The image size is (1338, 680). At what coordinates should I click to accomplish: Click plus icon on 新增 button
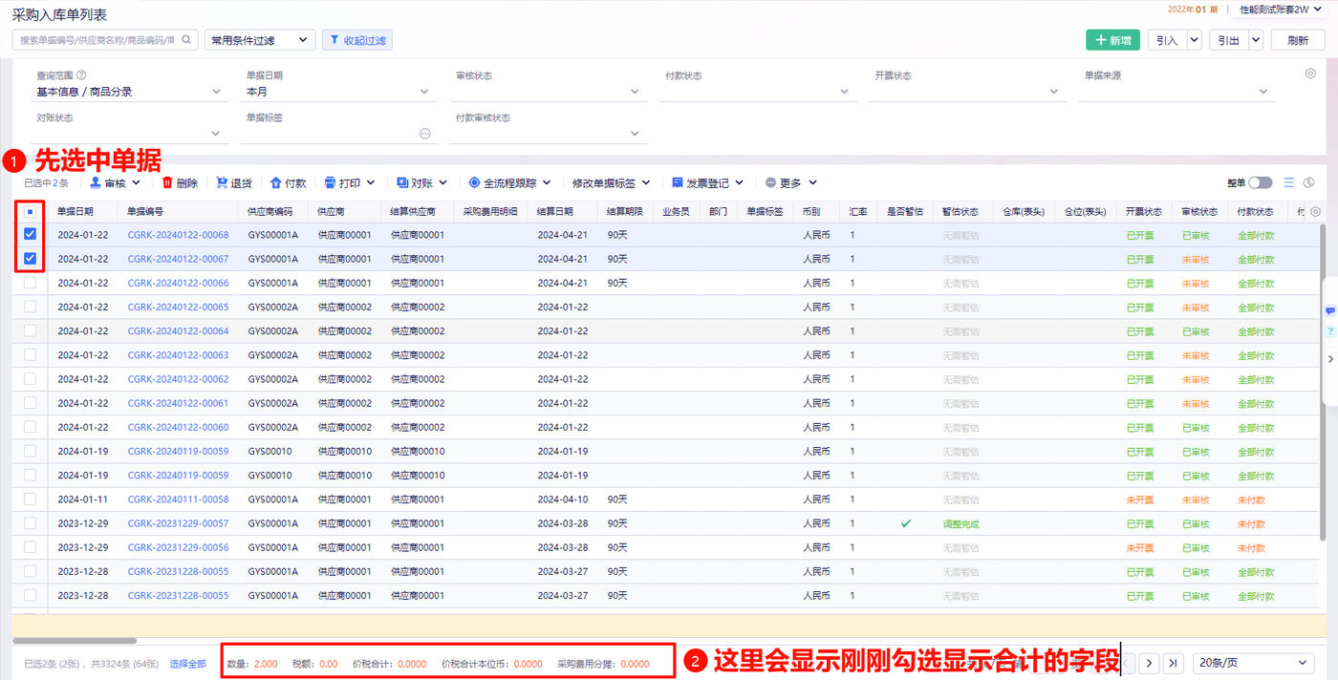tap(1099, 40)
